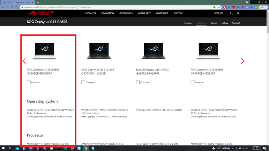The width and height of the screenshot is (269, 151).
Task: Open a new browser tab
Action: coord(38,2)
